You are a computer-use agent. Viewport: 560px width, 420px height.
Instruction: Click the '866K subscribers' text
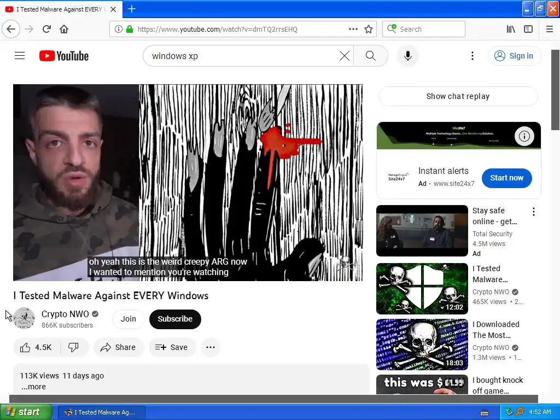[67, 325]
